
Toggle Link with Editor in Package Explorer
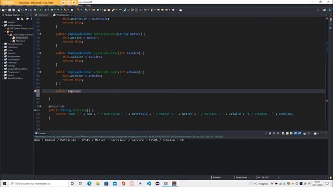22,19
